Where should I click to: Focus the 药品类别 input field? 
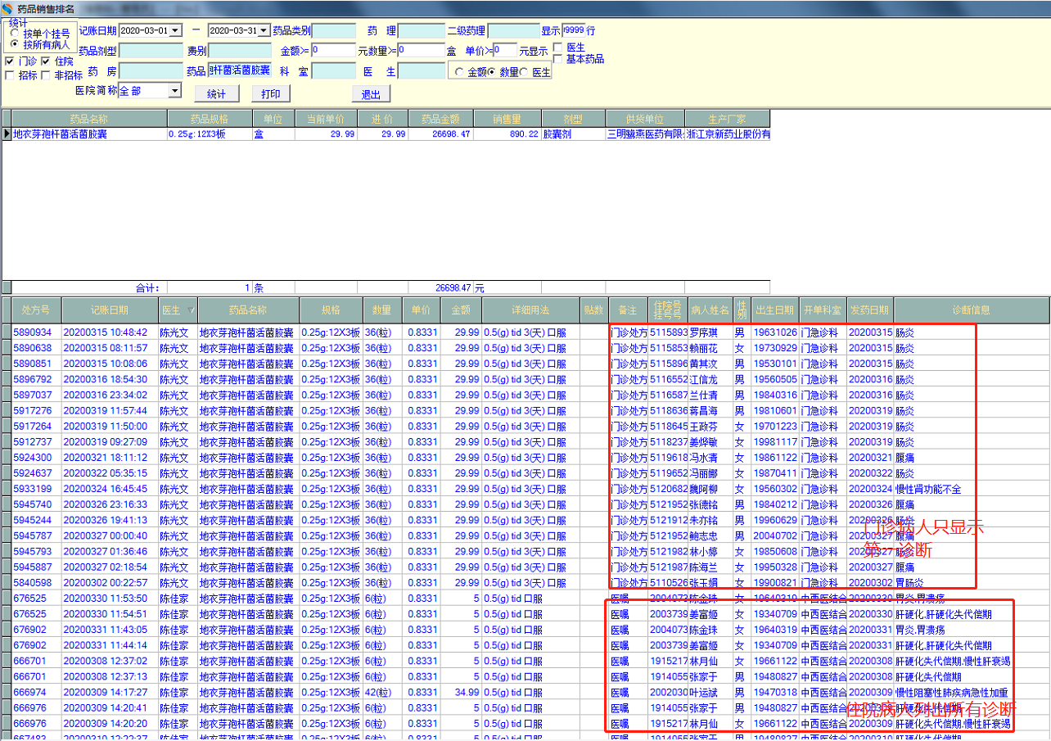click(x=334, y=31)
